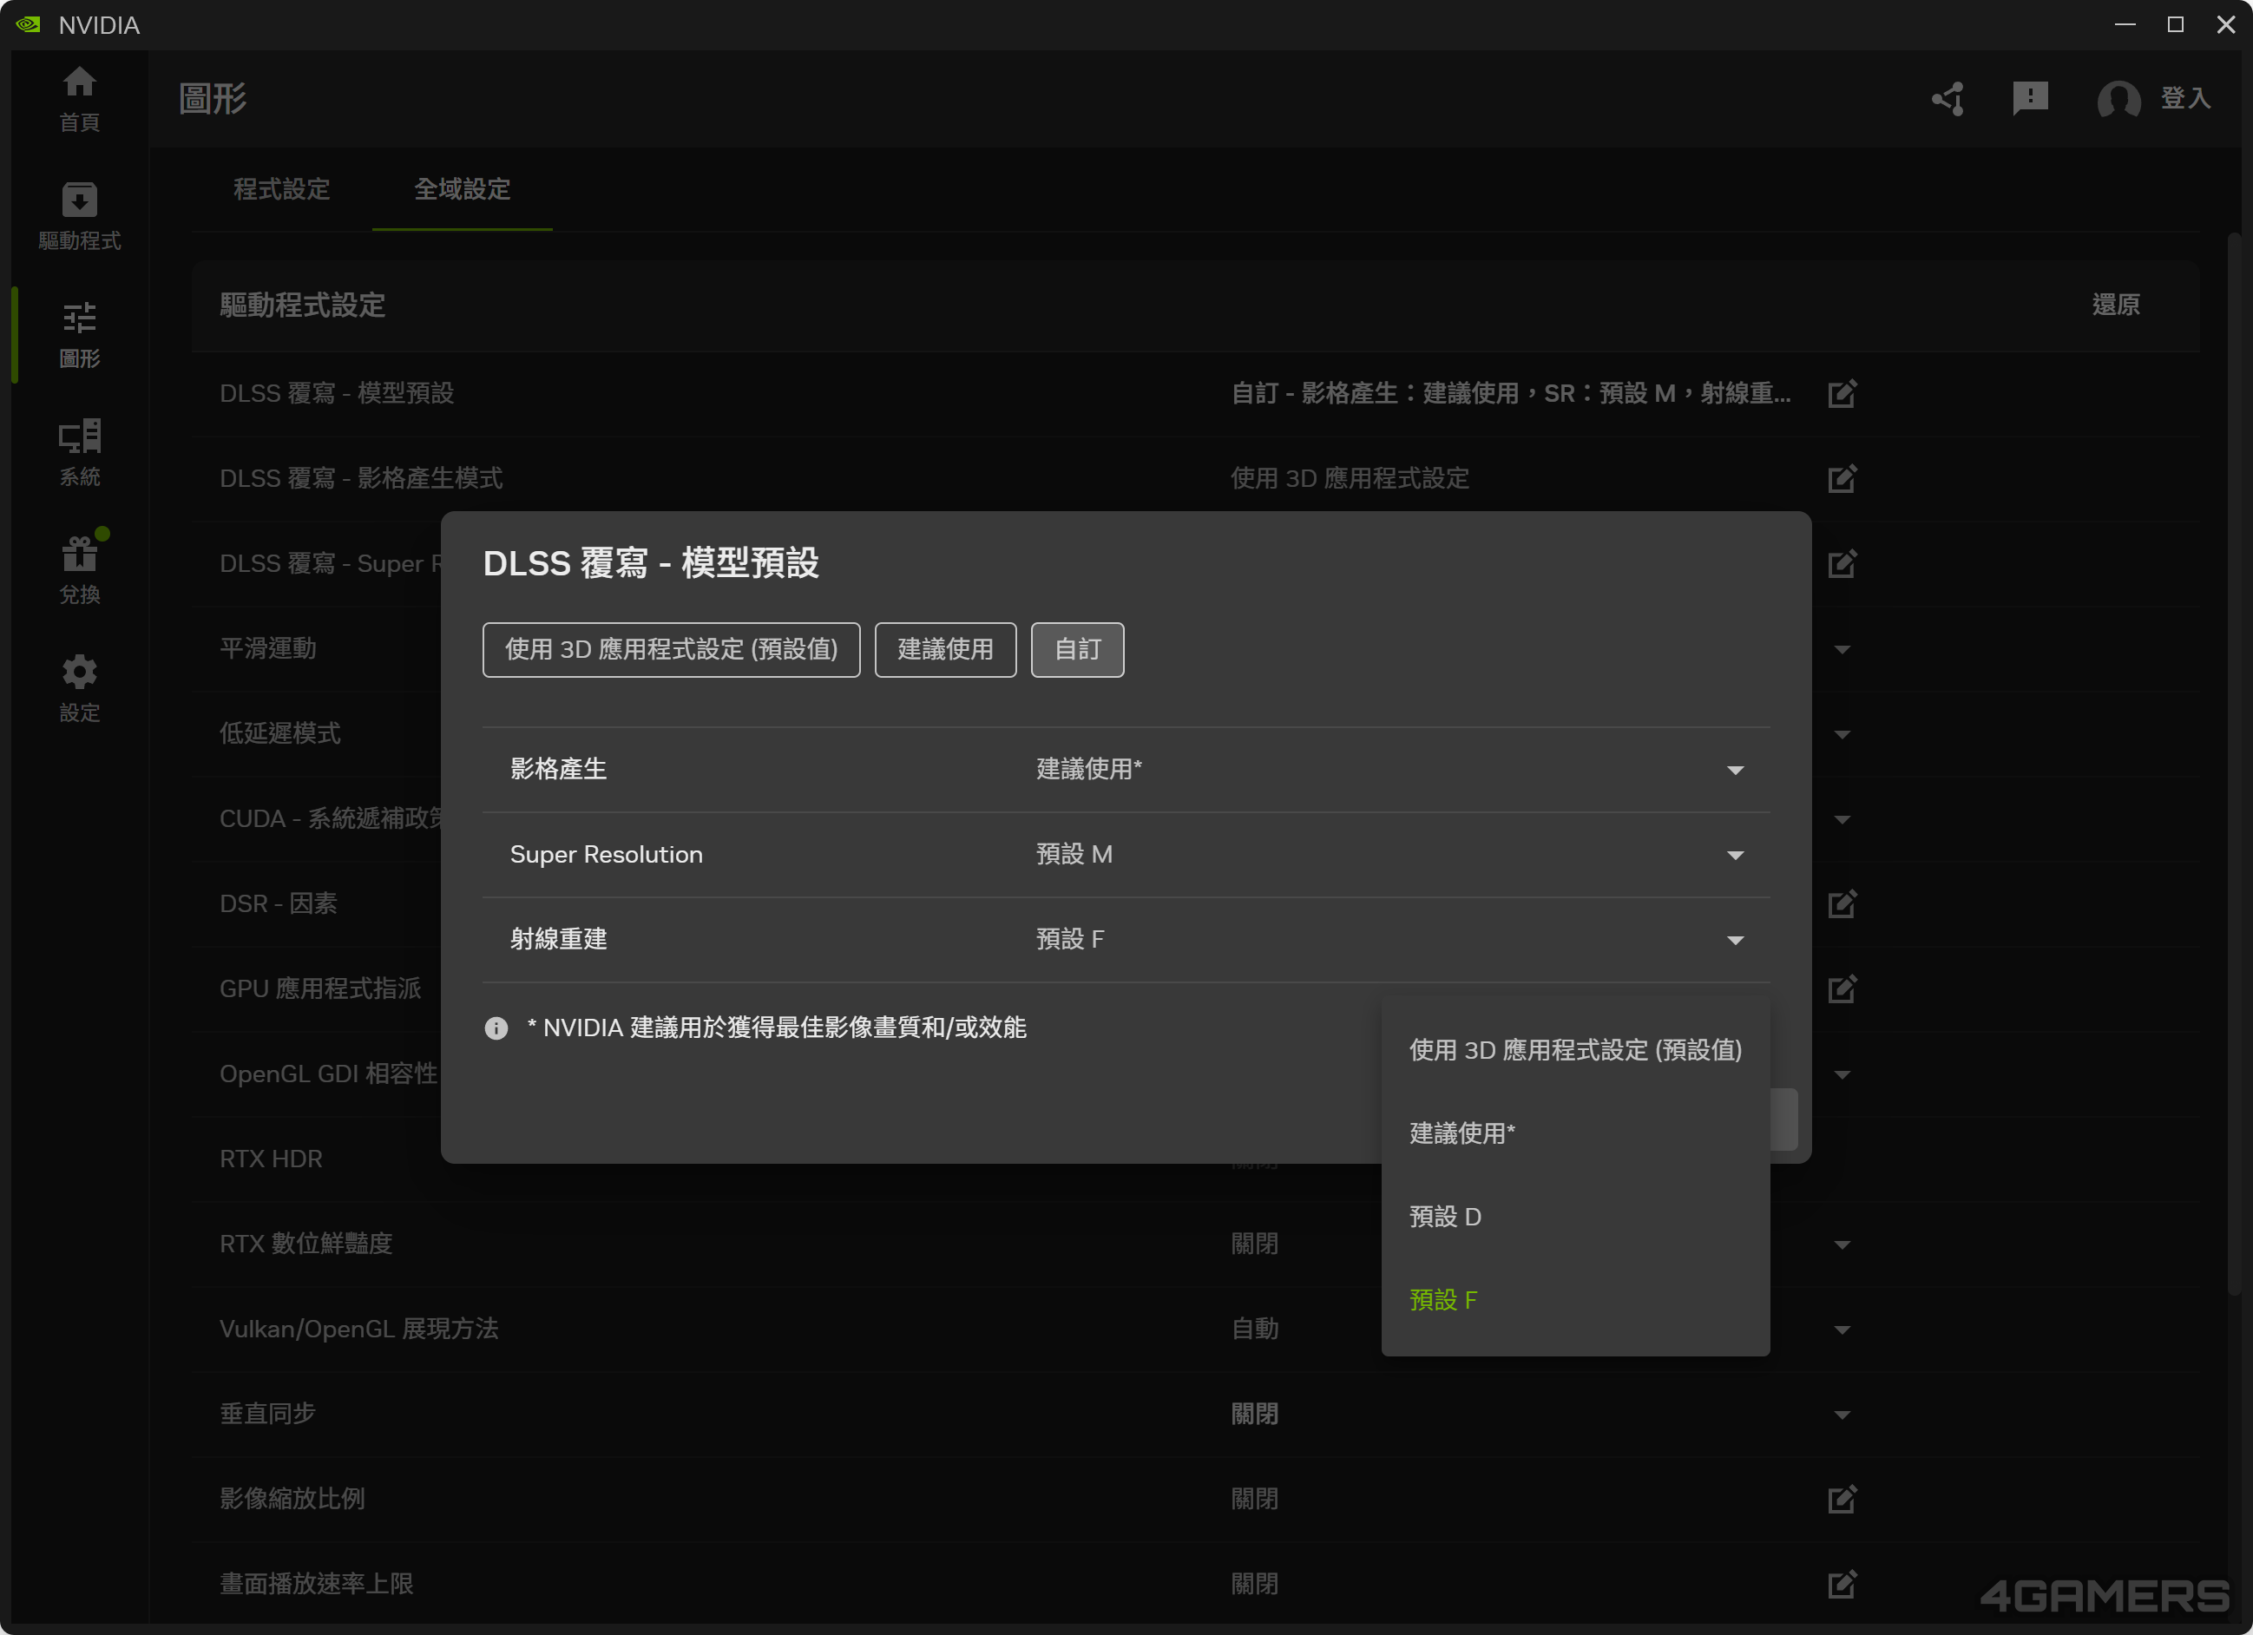
Task: Select the 自訂 dialog button
Action: click(1077, 650)
